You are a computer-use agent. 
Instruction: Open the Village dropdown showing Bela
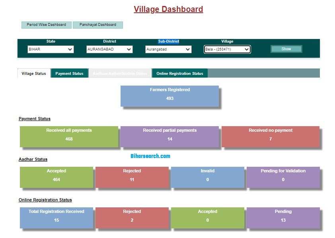coord(227,49)
